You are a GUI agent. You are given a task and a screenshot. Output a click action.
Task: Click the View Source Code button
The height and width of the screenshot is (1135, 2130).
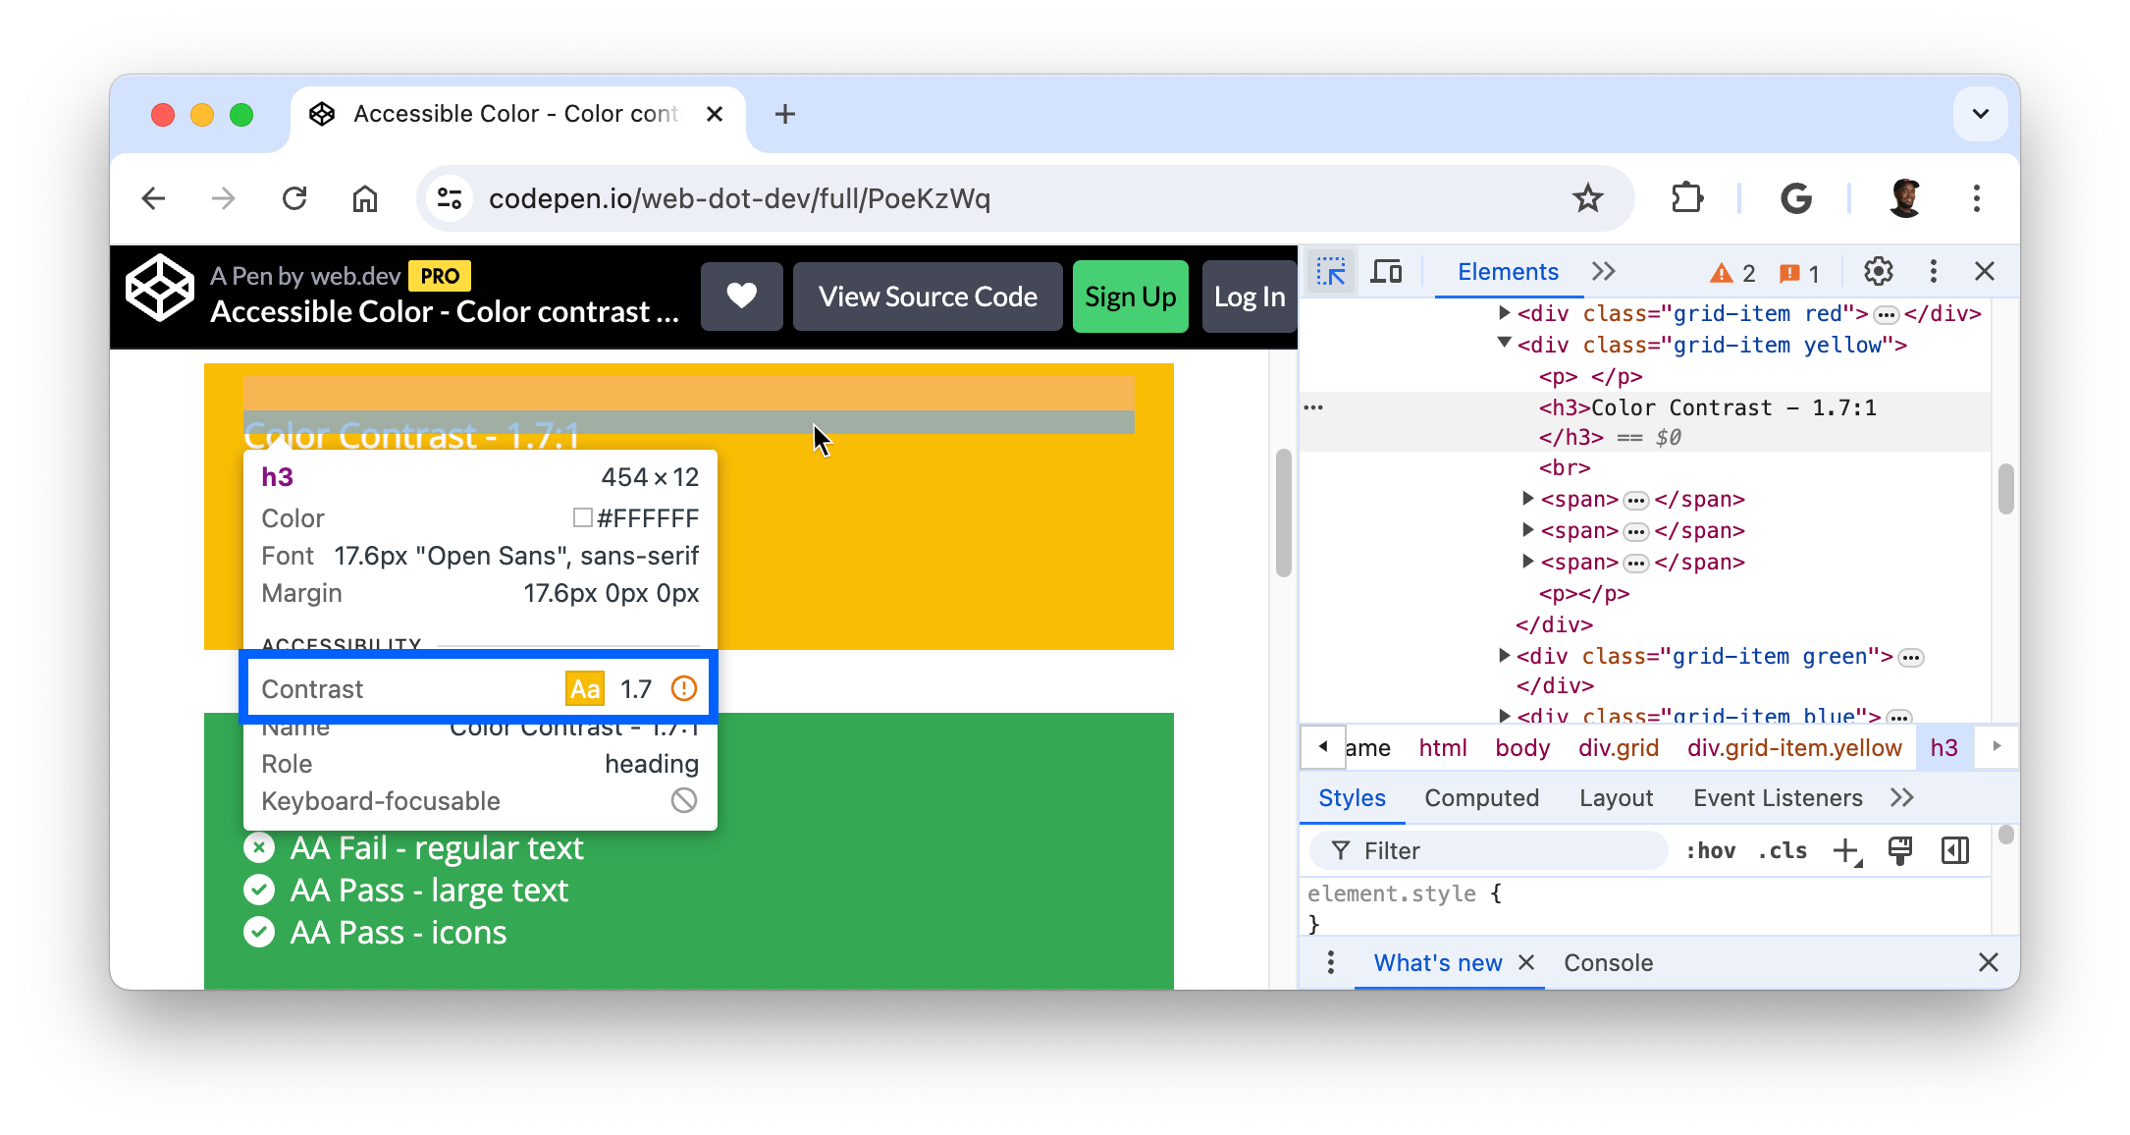point(927,297)
